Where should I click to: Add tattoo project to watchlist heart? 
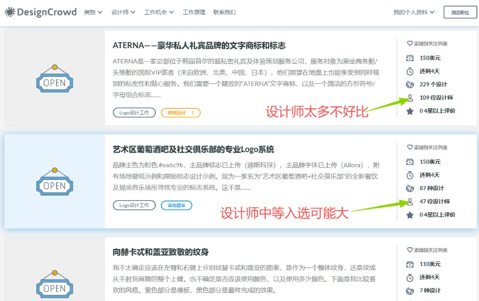pyautogui.click(x=410, y=250)
